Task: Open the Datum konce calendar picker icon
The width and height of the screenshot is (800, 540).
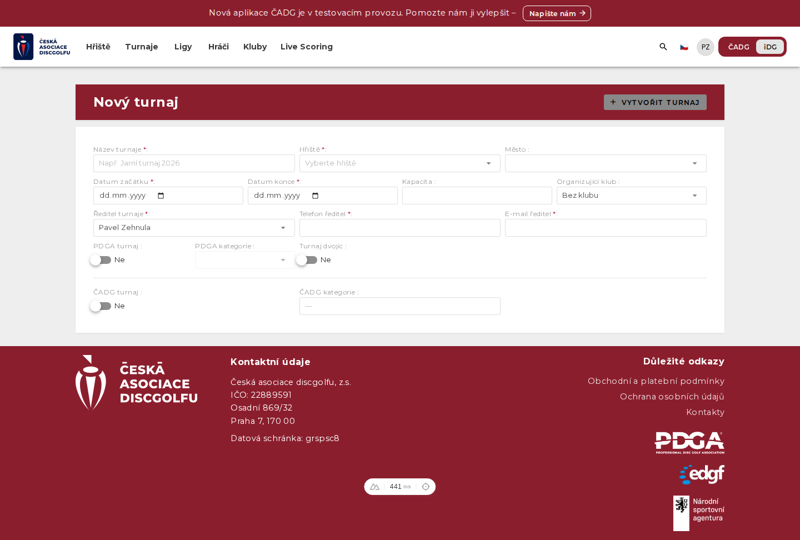Action: coord(316,196)
